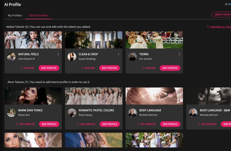The height and width of the screenshot is (151, 231).
Task: Click WARM SKIN TONES title text
Action: 30,110
